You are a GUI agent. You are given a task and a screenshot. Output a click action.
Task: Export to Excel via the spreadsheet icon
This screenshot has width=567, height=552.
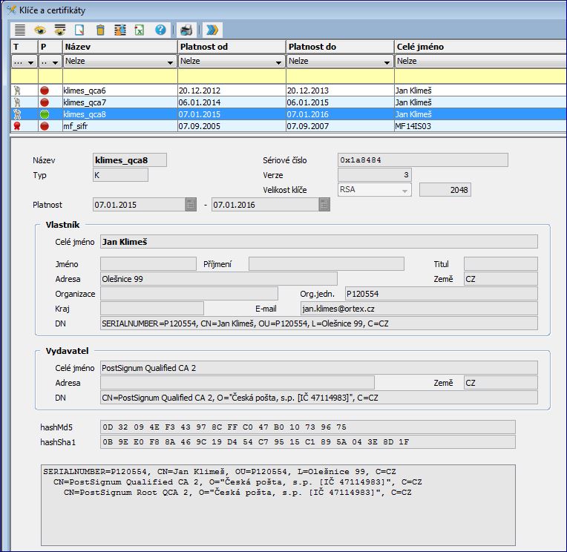(x=140, y=30)
